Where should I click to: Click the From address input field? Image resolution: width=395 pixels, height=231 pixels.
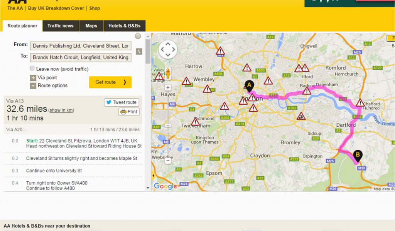click(81, 46)
